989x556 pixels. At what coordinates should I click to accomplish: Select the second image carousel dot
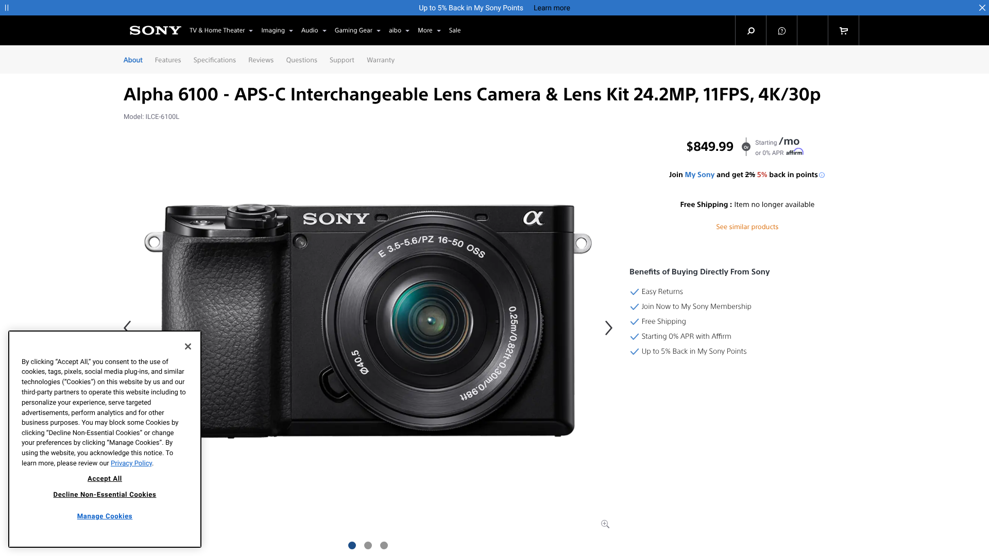click(x=368, y=545)
